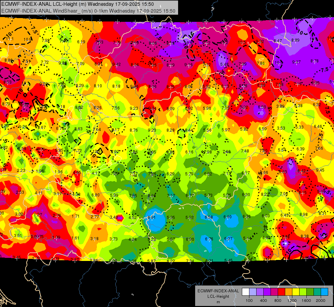The height and width of the screenshot is (307, 334).
Task: Click the legend label 1200
Action: pyautogui.click(x=292, y=301)
